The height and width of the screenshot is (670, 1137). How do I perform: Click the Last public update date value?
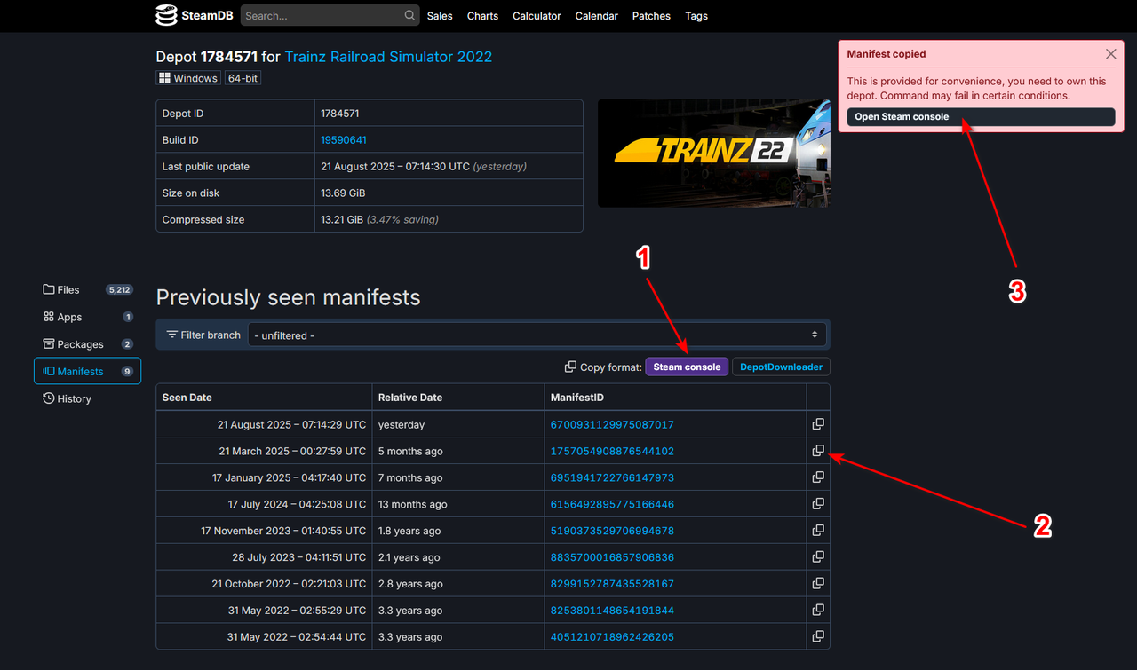point(395,167)
